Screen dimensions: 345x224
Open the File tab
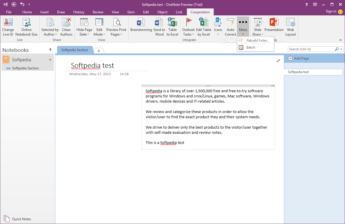tap(9, 12)
